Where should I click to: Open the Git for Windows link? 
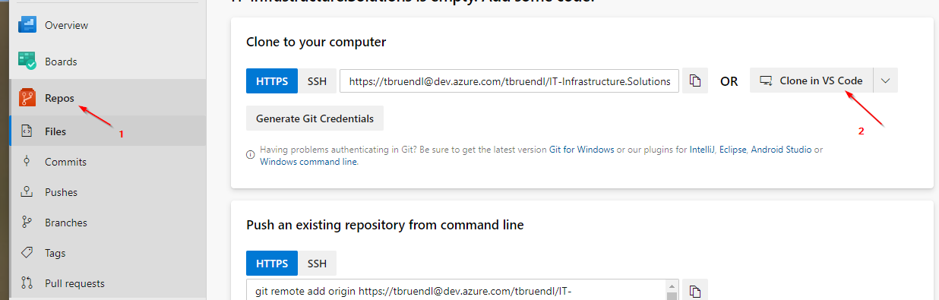581,150
